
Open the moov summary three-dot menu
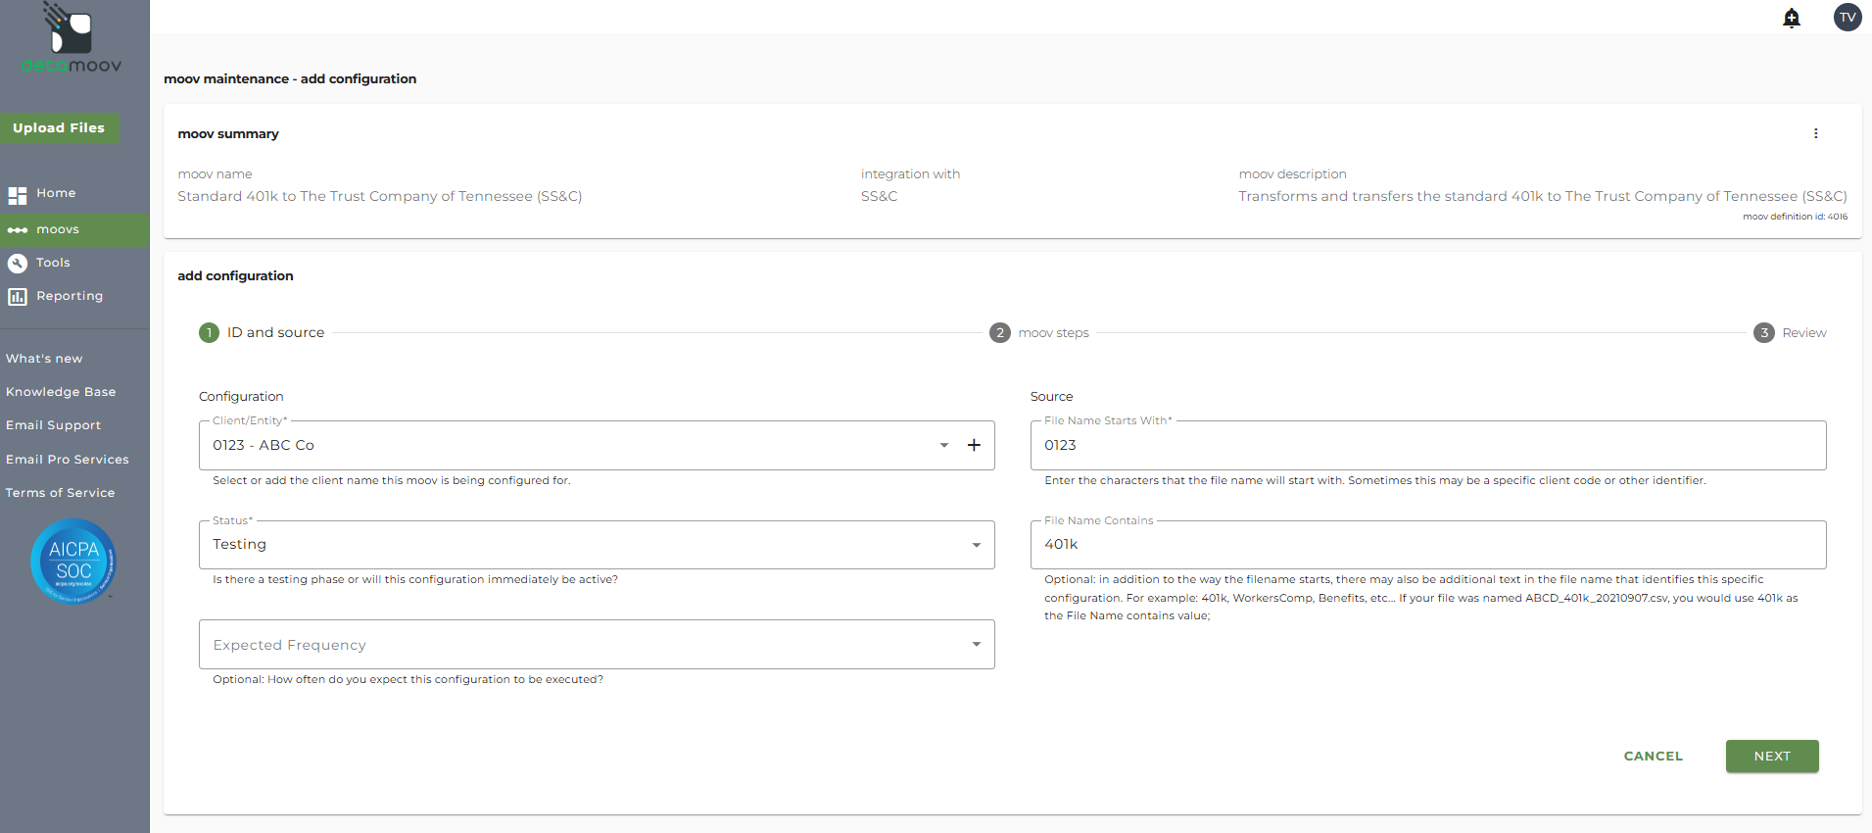1815,133
